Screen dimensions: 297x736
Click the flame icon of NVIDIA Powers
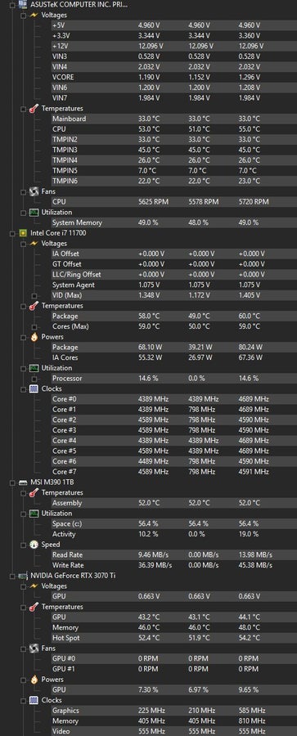click(x=34, y=680)
